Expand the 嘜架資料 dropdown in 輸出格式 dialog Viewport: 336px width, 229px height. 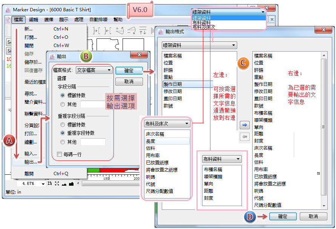click(199, 45)
